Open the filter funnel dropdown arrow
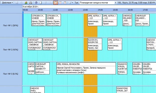Viewport: 156px width, 93px height. coord(72,3)
